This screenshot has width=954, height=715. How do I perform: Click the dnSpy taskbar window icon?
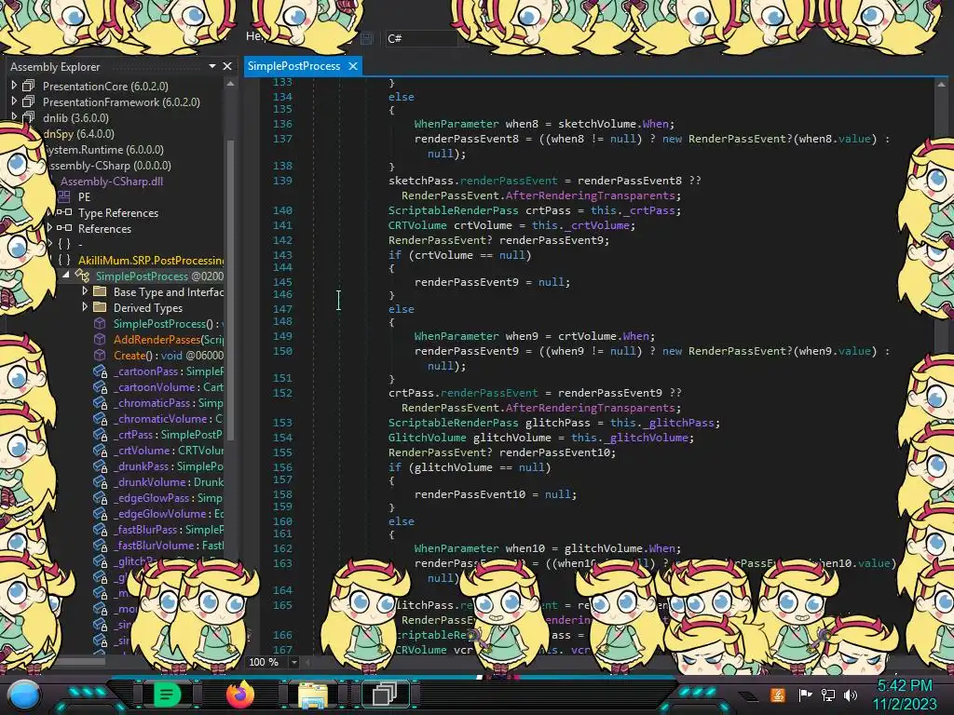[x=385, y=695]
